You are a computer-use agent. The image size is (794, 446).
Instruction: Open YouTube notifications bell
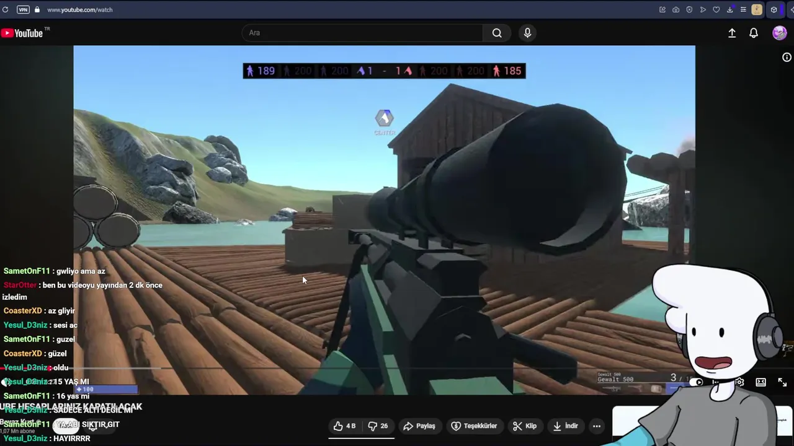[754, 33]
